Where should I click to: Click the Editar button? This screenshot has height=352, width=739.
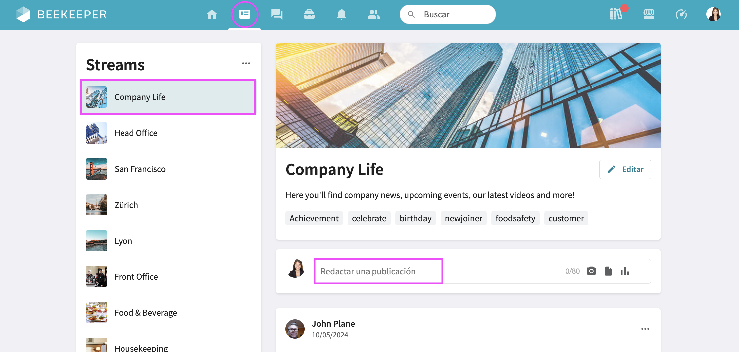(625, 169)
